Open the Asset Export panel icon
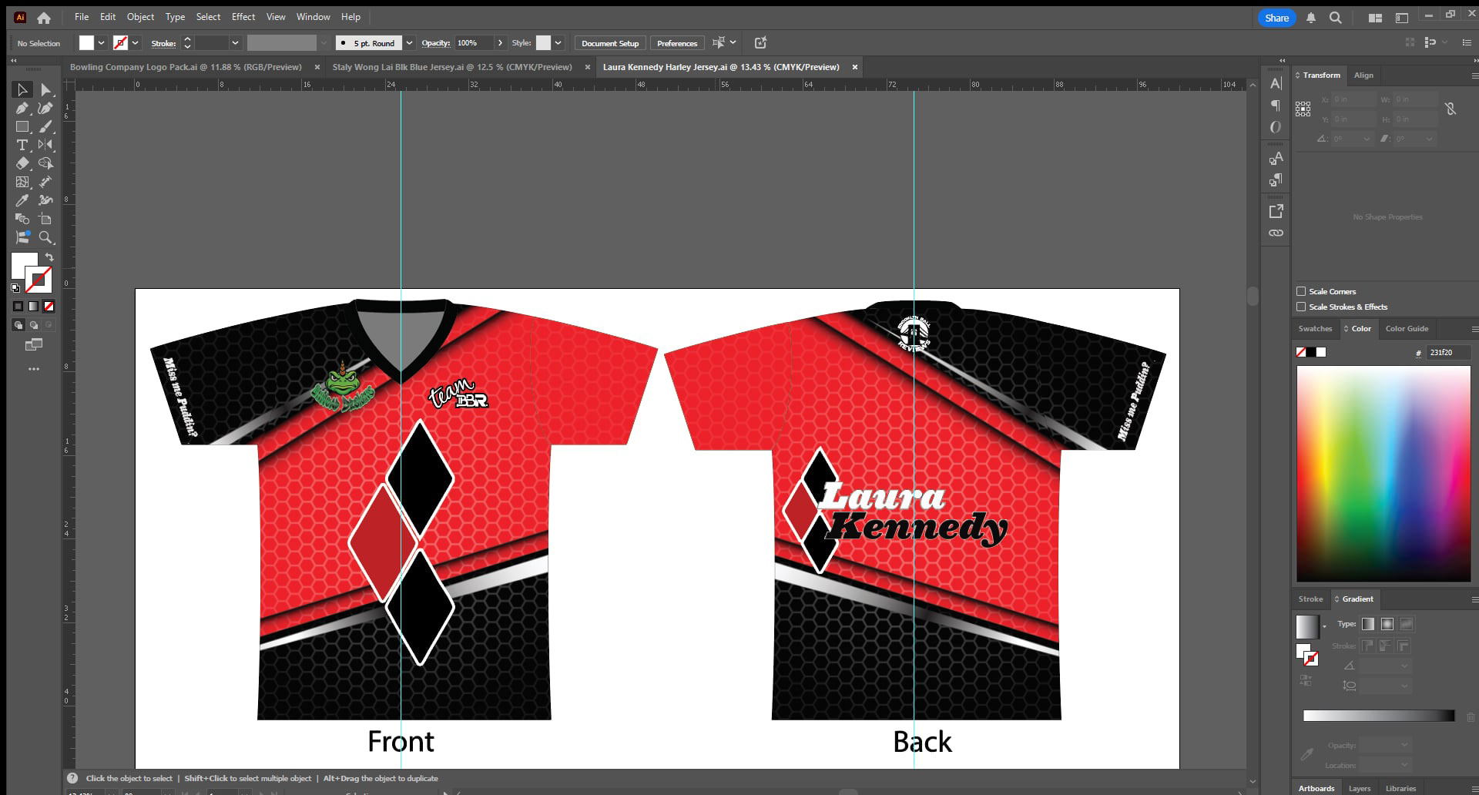Image resolution: width=1479 pixels, height=795 pixels. (1276, 211)
